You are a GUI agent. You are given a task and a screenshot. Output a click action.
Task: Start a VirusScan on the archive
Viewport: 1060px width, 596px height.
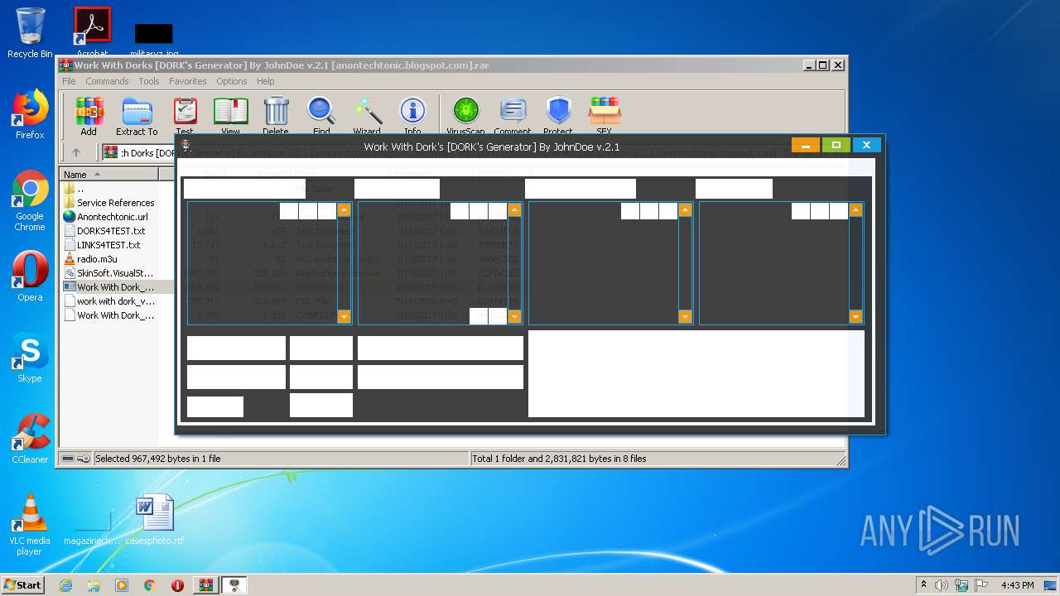[x=465, y=115]
